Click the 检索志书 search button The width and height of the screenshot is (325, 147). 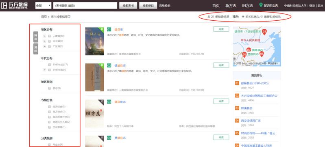point(128,6)
